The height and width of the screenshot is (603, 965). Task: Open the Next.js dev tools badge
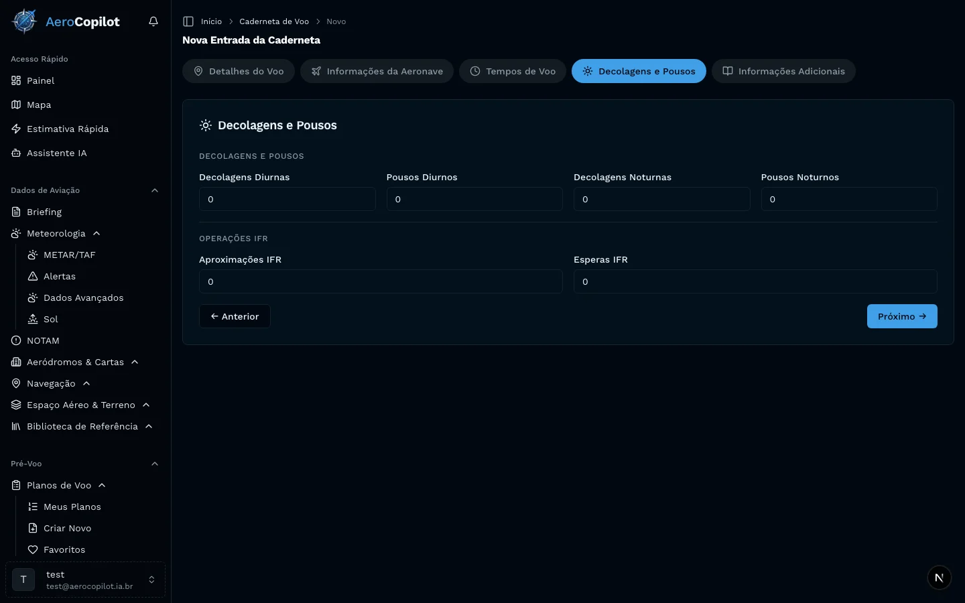[939, 578]
